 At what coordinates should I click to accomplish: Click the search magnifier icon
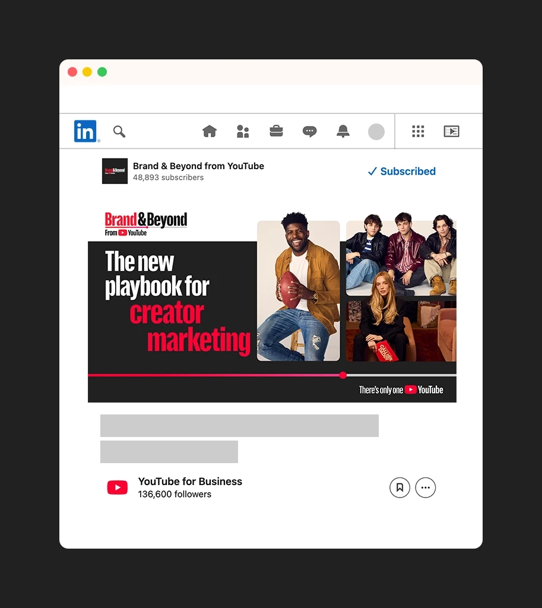point(119,131)
